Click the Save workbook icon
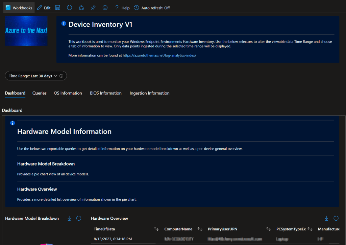Image resolution: width=346 pixels, height=245 pixels. click(x=58, y=8)
